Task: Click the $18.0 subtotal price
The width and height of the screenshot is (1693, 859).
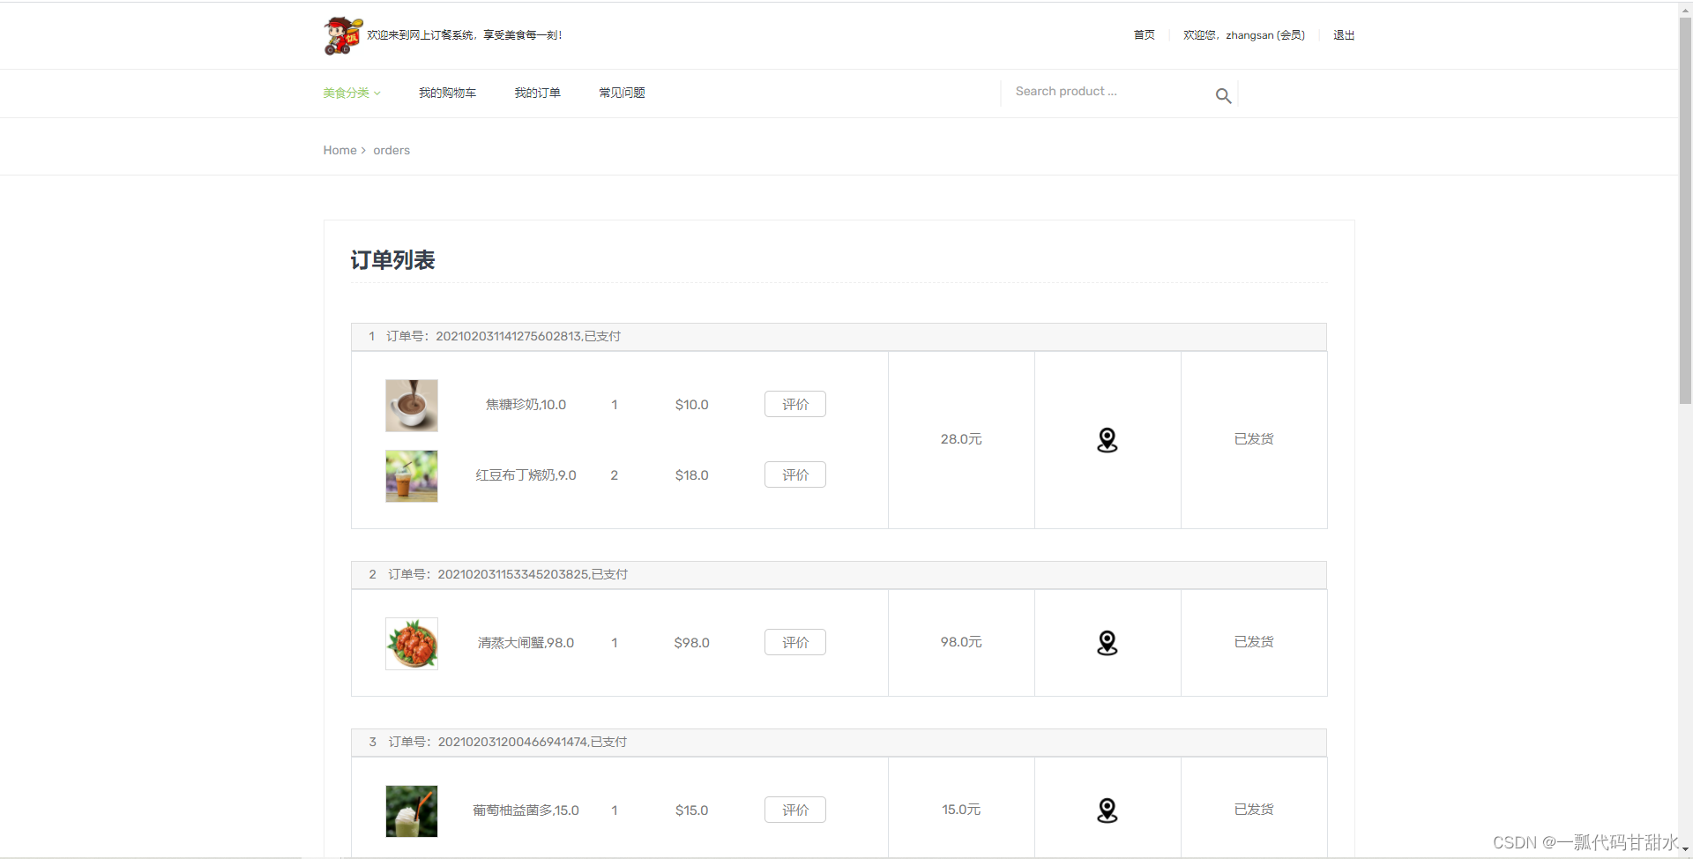Action: pyautogui.click(x=692, y=475)
